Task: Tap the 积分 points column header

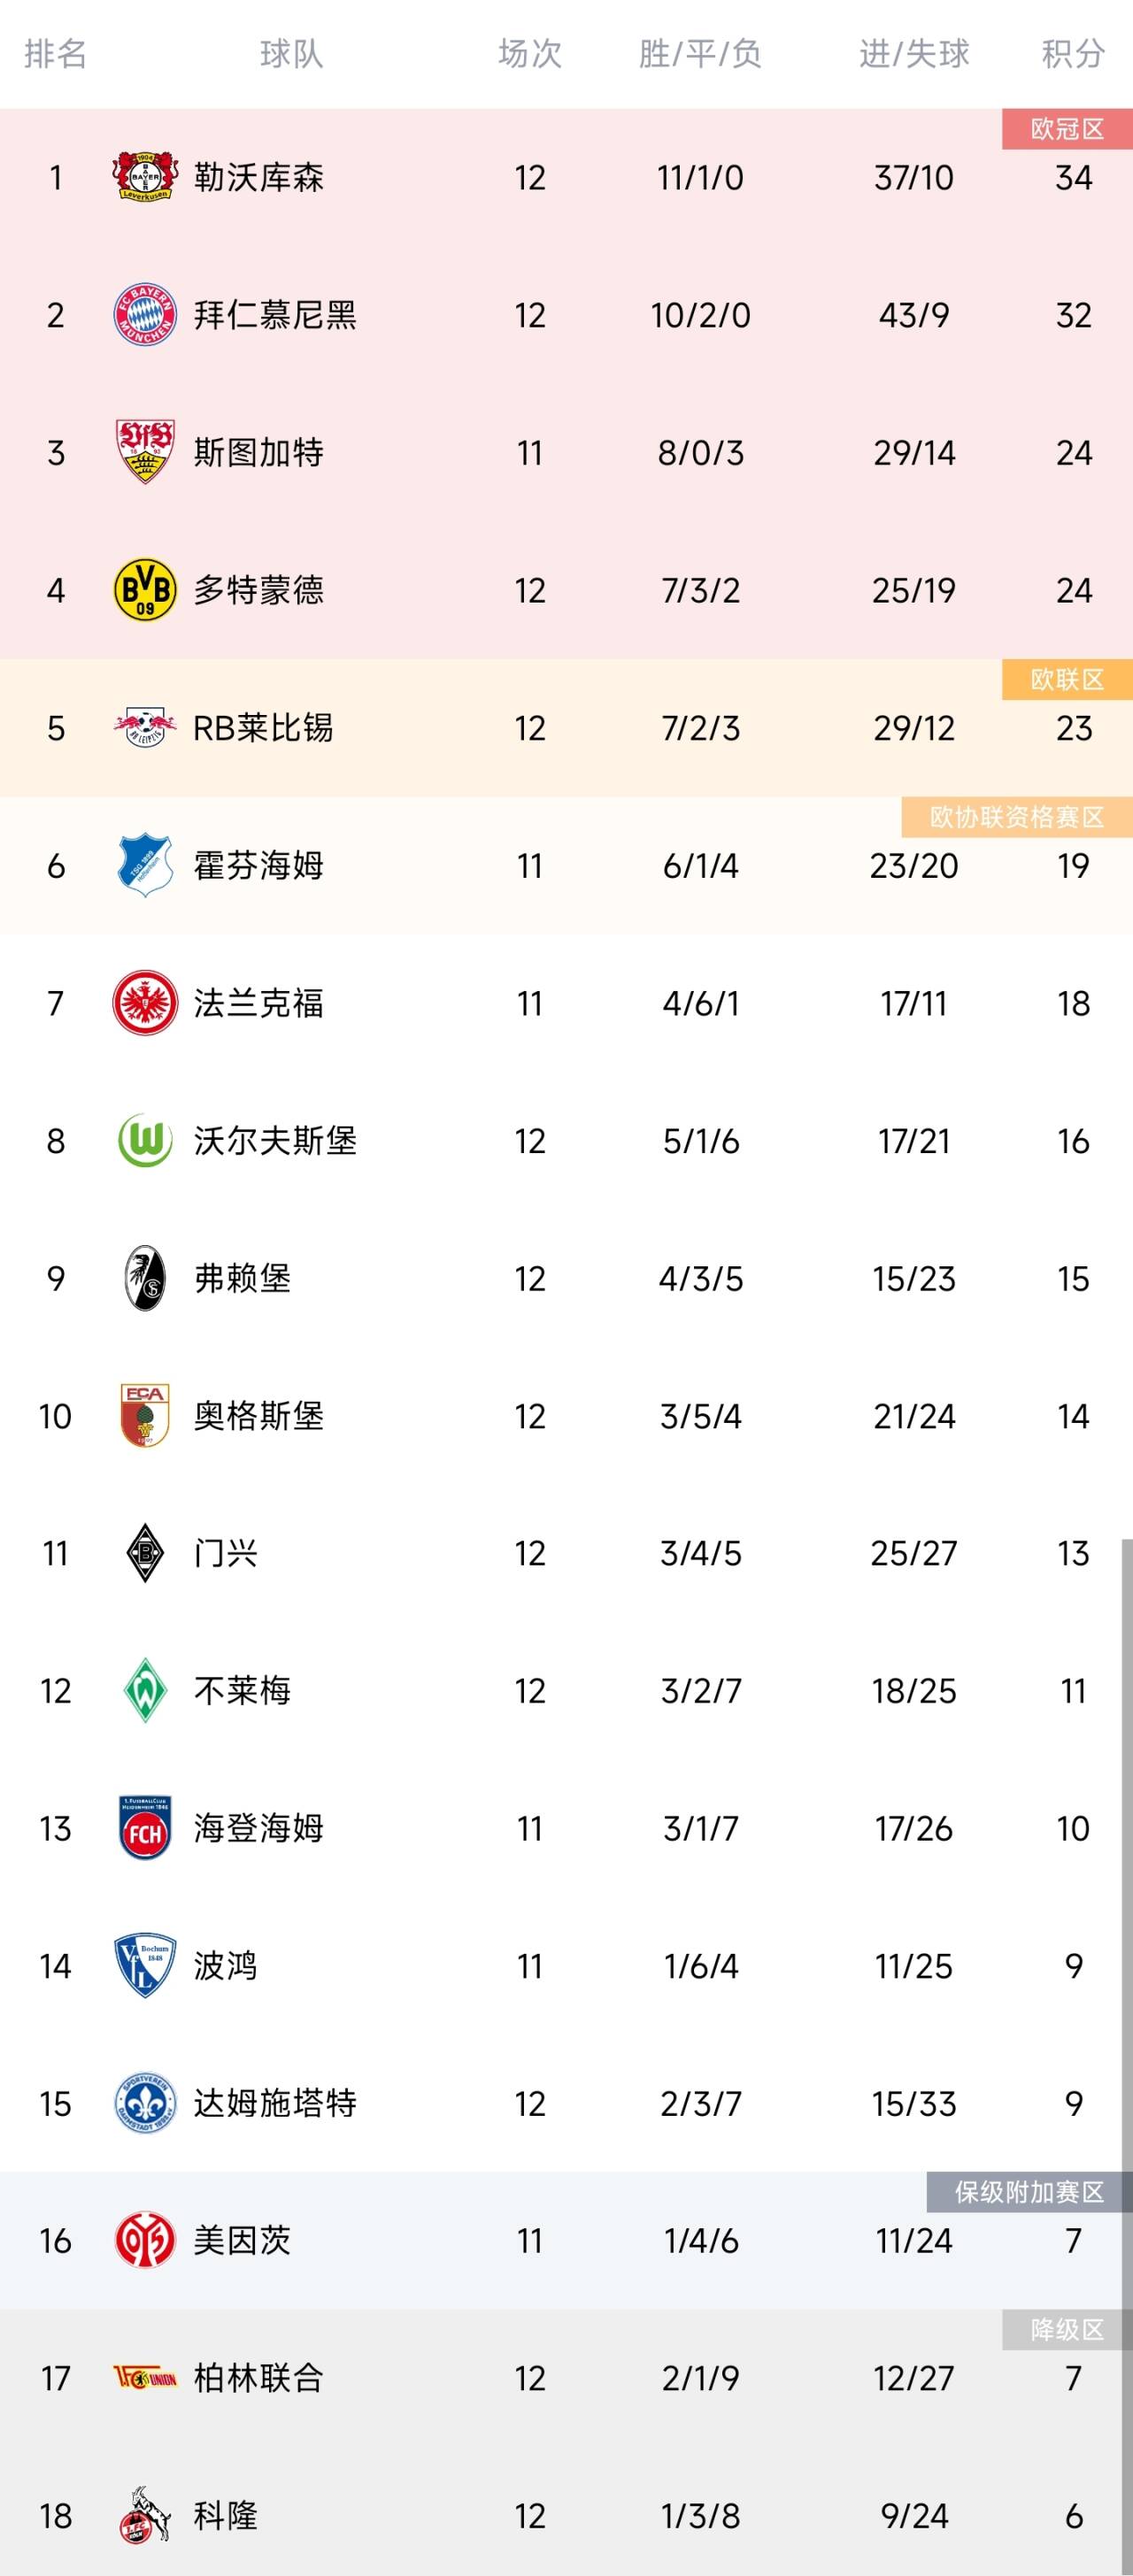Action: pyautogui.click(x=1073, y=53)
